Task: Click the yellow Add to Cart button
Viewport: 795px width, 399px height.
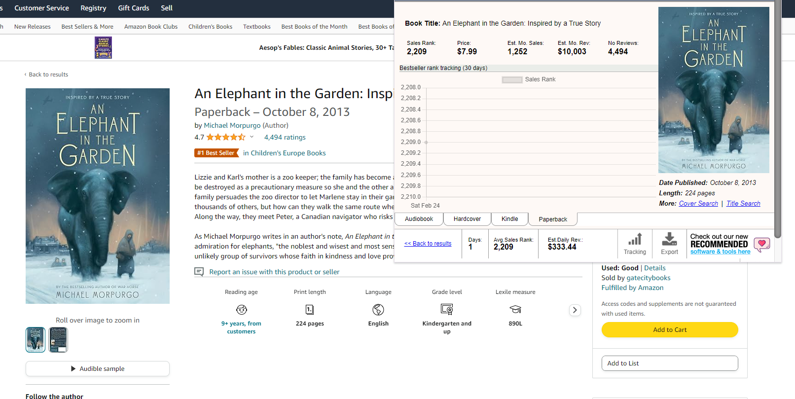Action: 670,329
